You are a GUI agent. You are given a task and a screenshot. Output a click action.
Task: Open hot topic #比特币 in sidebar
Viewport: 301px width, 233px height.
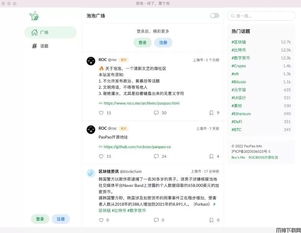[x=239, y=50]
